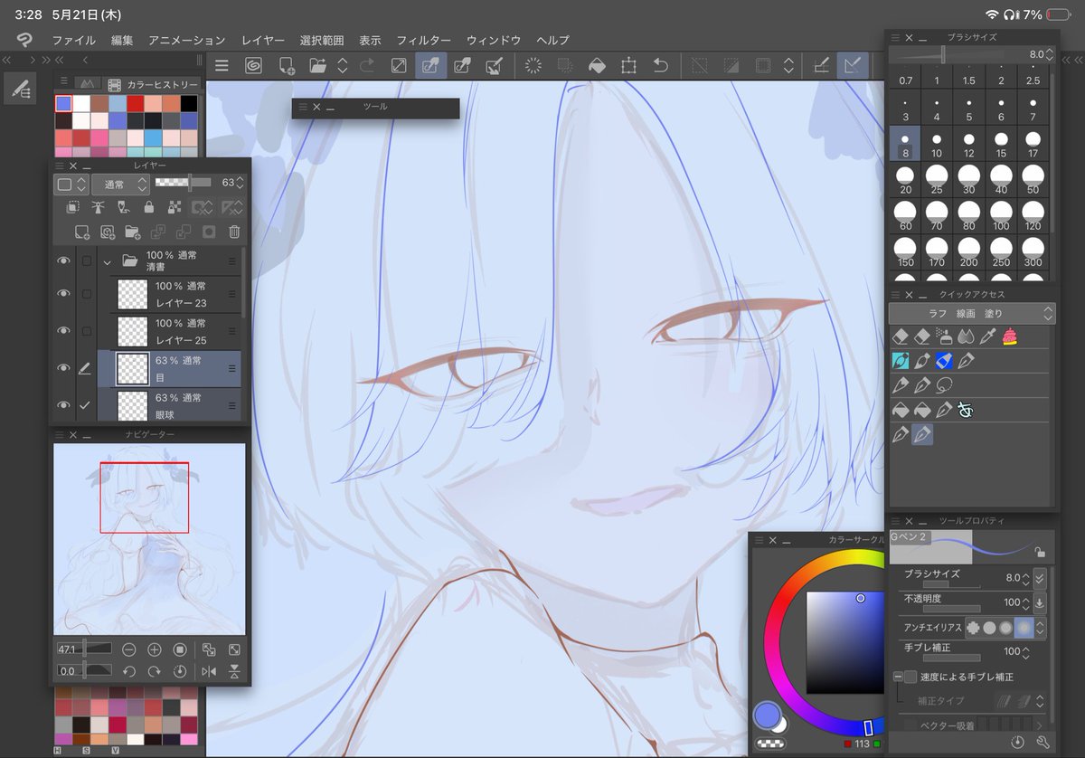Select the あ text icon in Quick Access
This screenshot has width=1085, height=758.
(x=966, y=410)
